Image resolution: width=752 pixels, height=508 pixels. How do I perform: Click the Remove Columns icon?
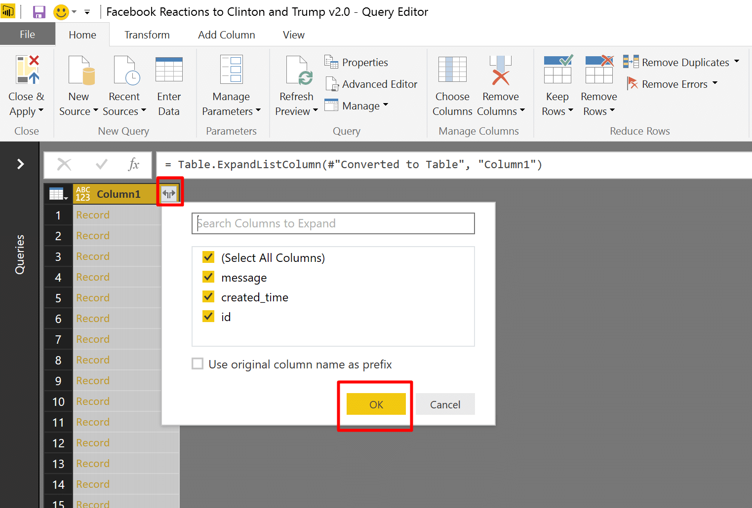pyautogui.click(x=501, y=71)
